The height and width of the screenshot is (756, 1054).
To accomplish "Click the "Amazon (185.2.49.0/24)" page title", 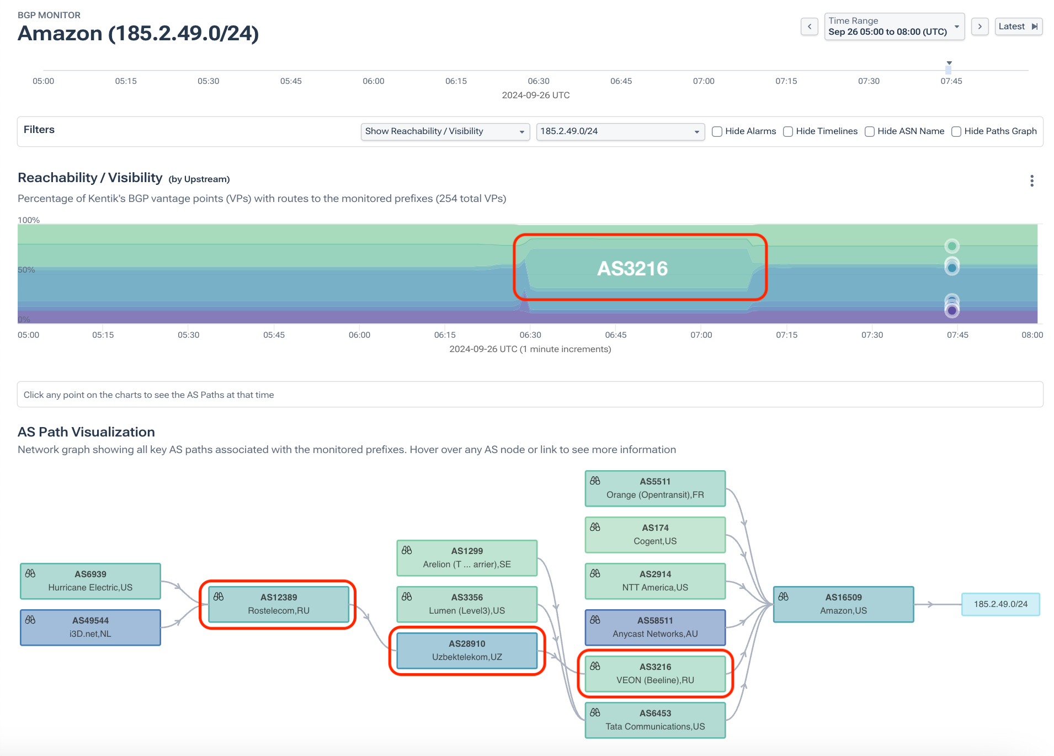I will (139, 34).
